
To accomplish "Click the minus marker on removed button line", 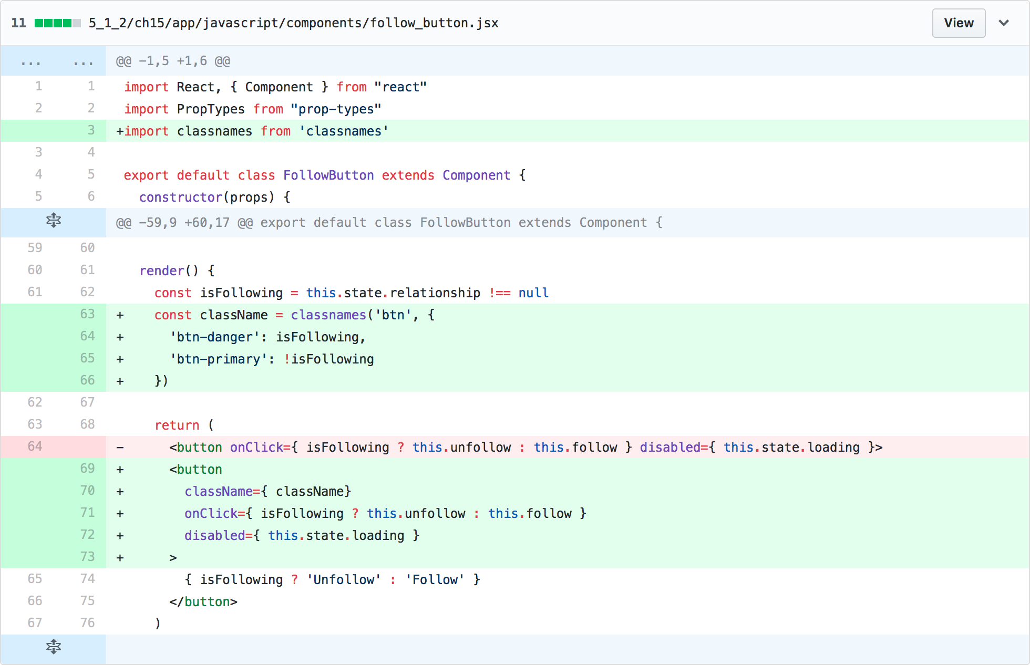I will click(x=120, y=448).
